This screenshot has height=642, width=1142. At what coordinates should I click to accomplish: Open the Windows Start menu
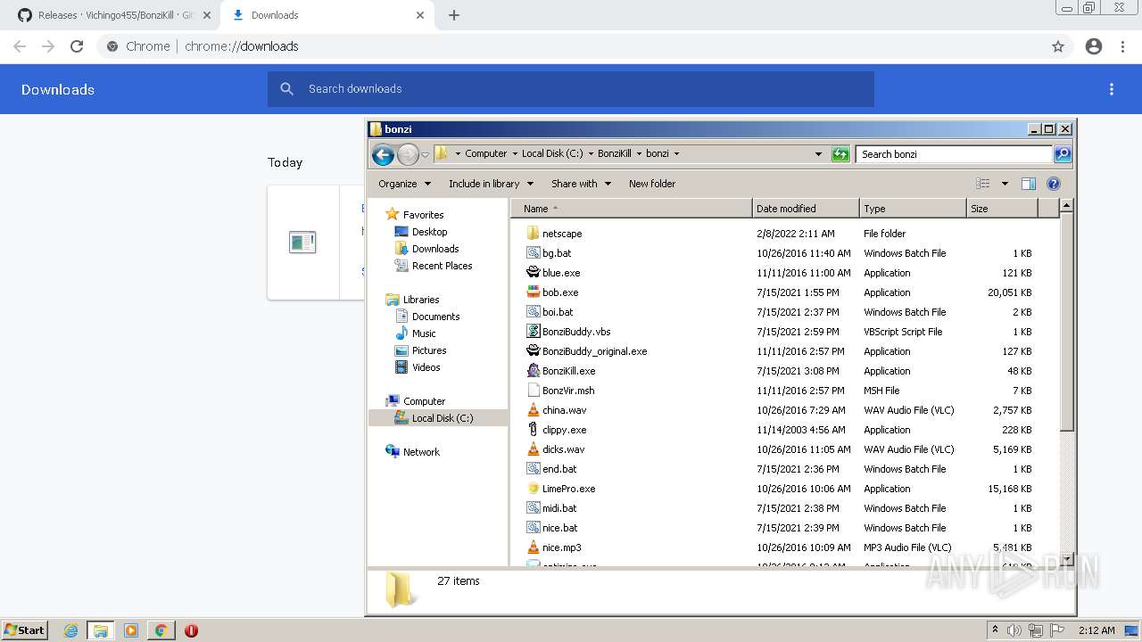pos(24,630)
